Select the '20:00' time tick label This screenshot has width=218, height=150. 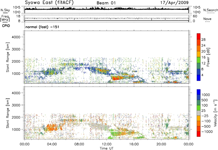[x=161, y=144]
